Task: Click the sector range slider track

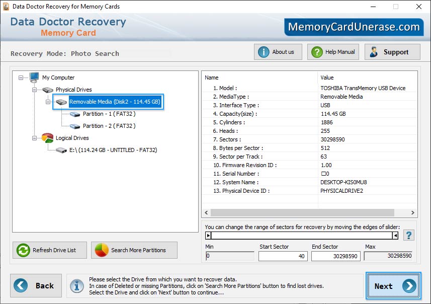Action: click(x=302, y=236)
